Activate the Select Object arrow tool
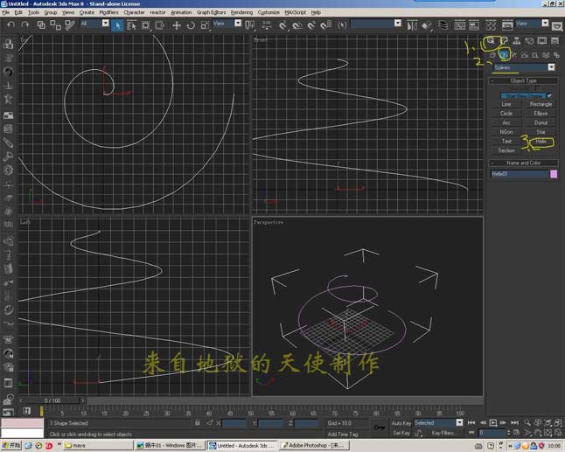 point(117,25)
